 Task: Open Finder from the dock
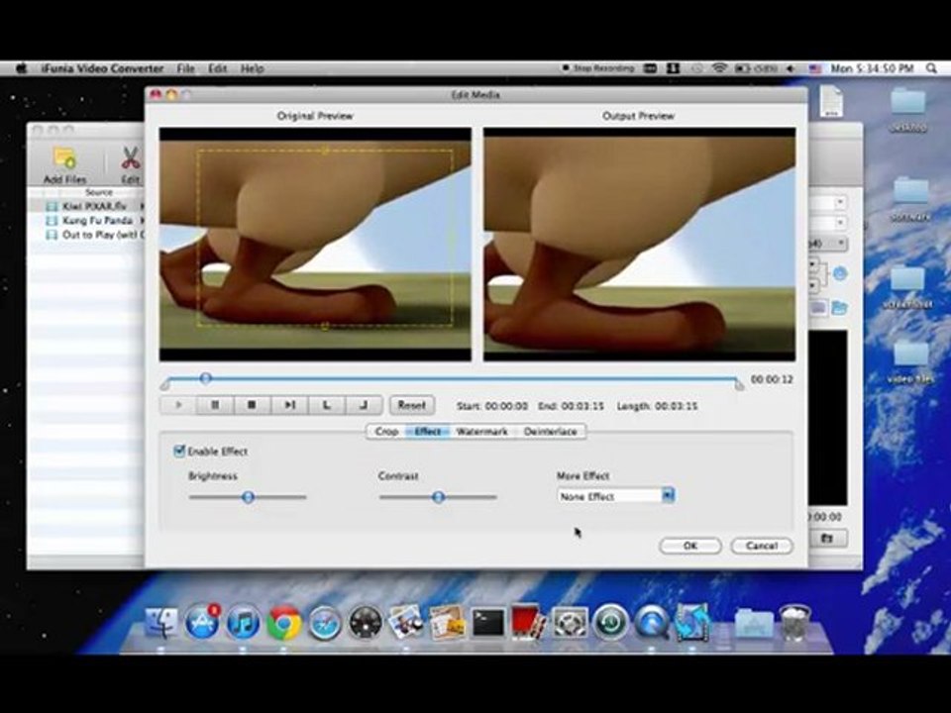pyautogui.click(x=161, y=623)
